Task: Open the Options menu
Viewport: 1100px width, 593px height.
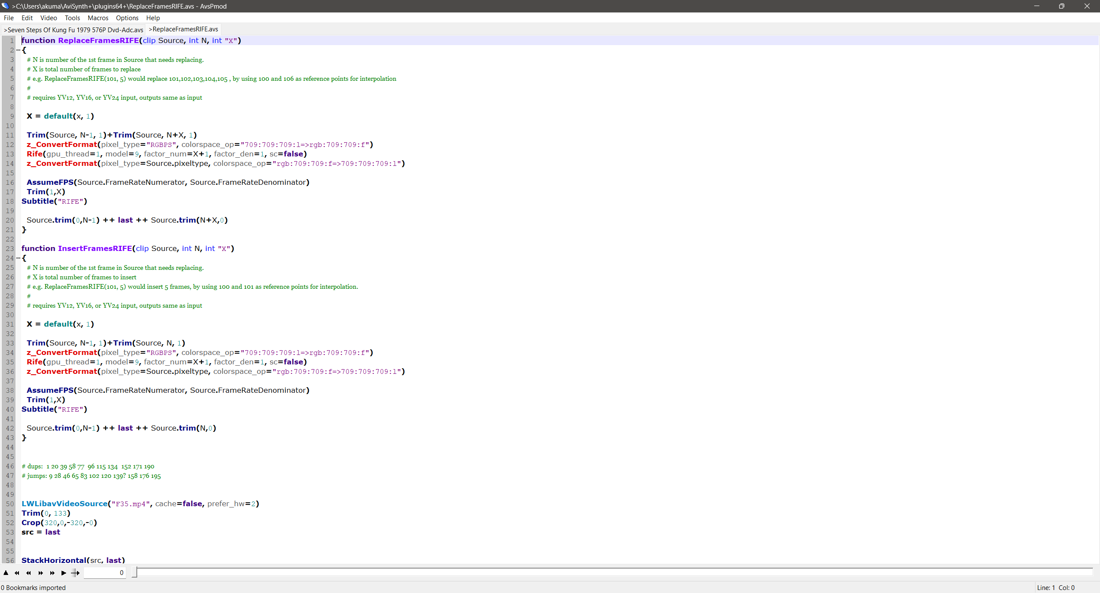Action: coord(127,18)
